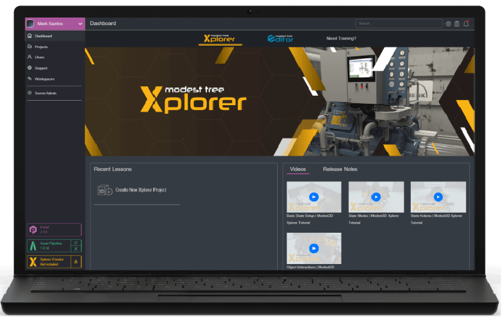Viewport: 501px width, 321px height.
Task: Open Server Admin in the sidebar
Action: click(x=55, y=93)
